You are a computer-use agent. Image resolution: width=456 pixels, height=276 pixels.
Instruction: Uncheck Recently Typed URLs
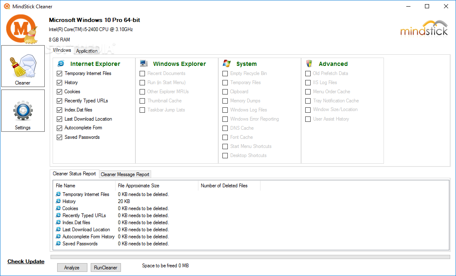pos(60,101)
